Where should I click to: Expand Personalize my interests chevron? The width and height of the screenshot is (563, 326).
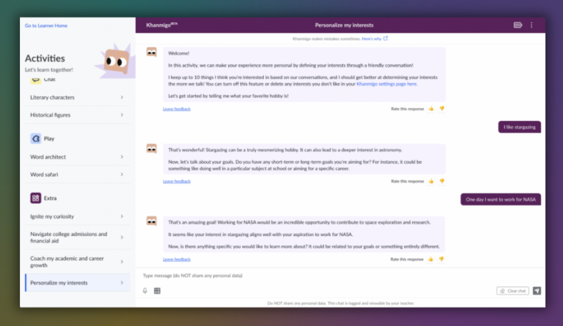122,283
